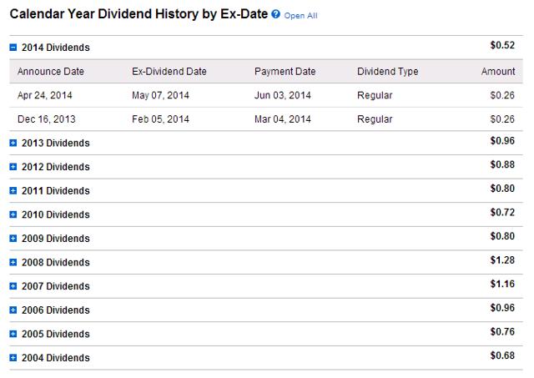Select the 2013 Dividends row label
Image resolution: width=534 pixels, height=378 pixels.
pyautogui.click(x=56, y=143)
